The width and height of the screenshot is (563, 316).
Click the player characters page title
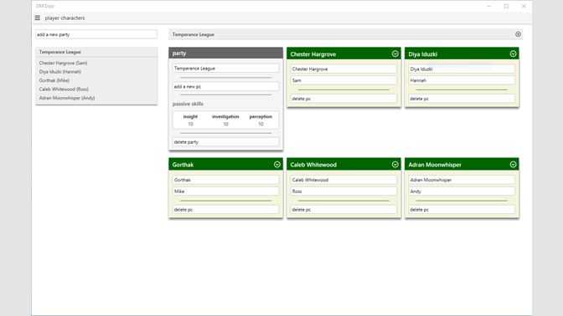tap(65, 18)
